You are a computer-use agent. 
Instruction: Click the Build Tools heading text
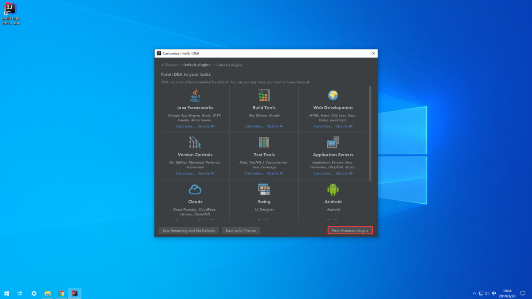click(264, 108)
